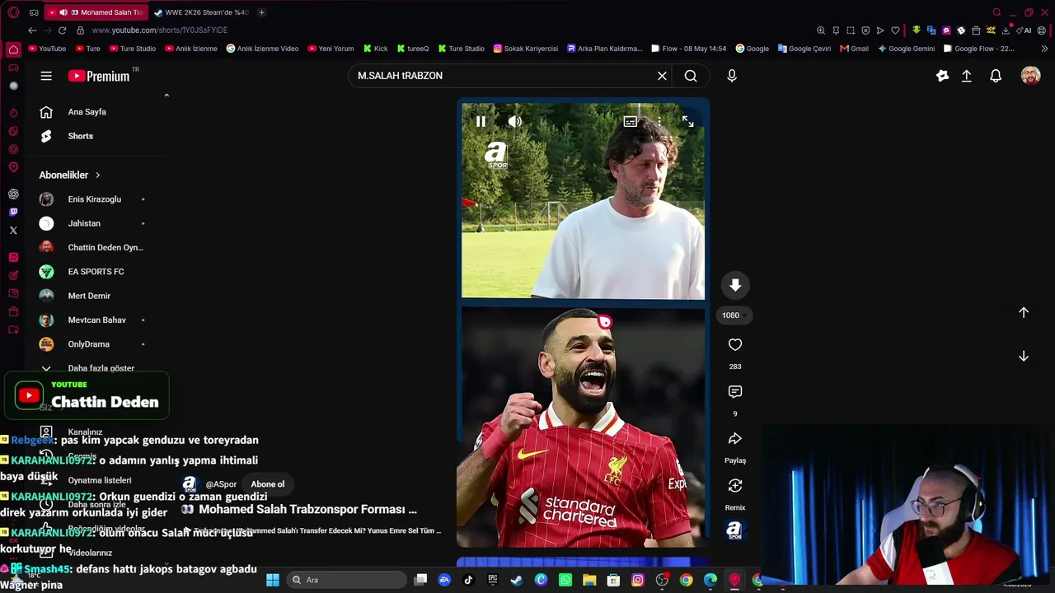Viewport: 1055px width, 593px height.
Task: Open the YouTube guide hamburger menu
Action: 46,76
